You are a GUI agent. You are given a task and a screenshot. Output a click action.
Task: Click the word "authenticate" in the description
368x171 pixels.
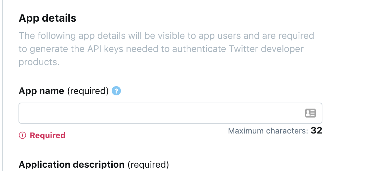(x=199, y=49)
